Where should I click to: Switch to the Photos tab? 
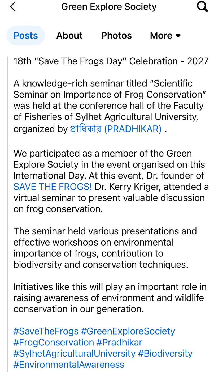pyautogui.click(x=116, y=36)
